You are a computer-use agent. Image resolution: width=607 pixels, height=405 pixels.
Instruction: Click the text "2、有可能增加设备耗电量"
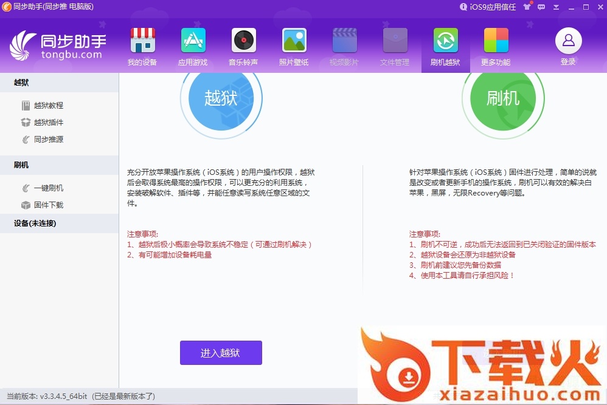point(170,255)
